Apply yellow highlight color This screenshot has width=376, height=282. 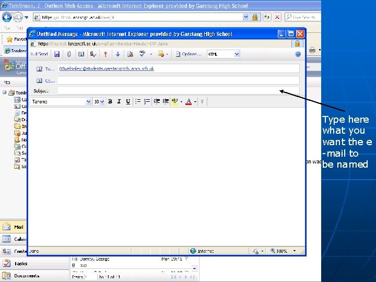click(x=175, y=101)
